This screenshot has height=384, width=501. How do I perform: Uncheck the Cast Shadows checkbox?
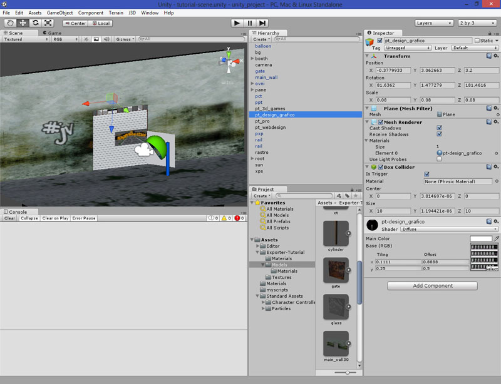tap(439, 128)
